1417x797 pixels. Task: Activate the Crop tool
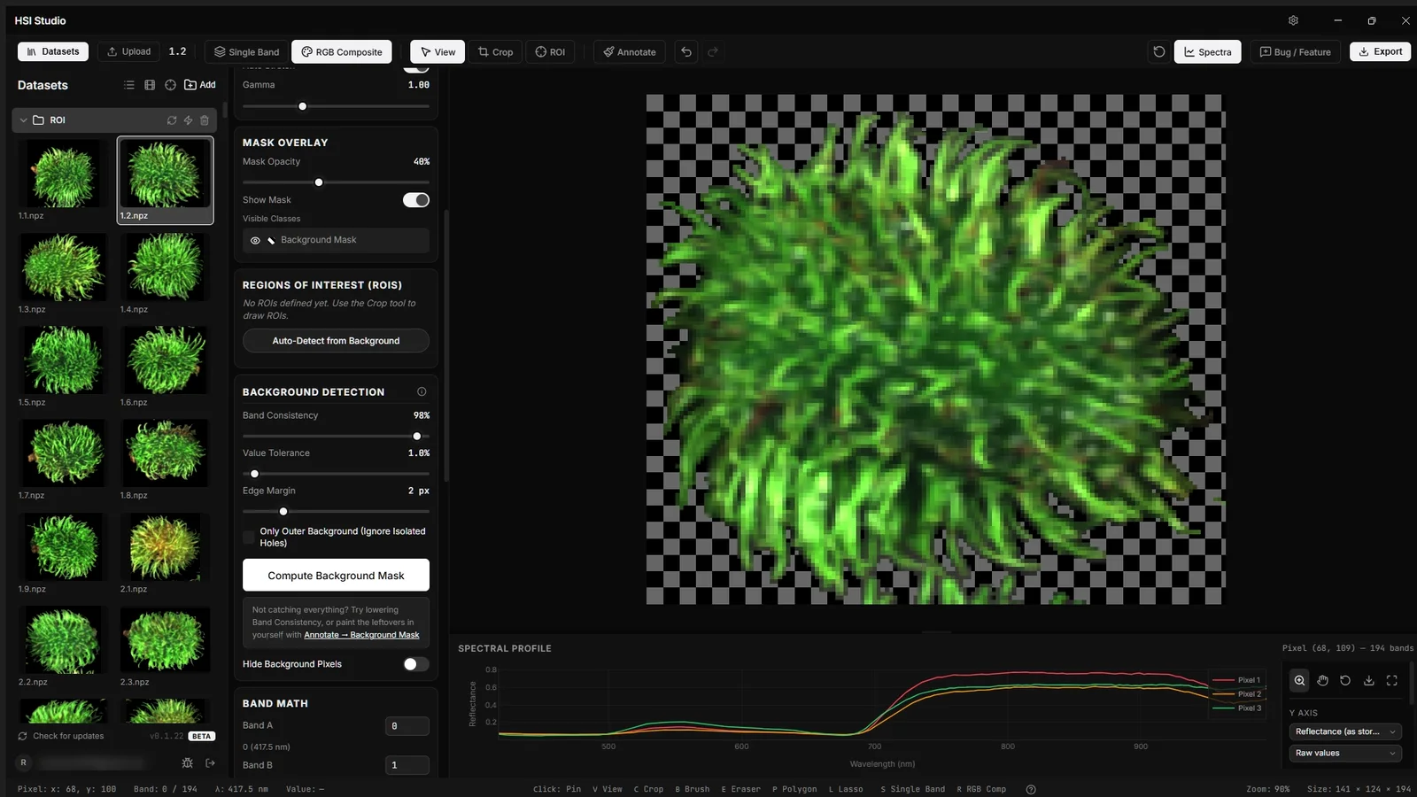(495, 52)
